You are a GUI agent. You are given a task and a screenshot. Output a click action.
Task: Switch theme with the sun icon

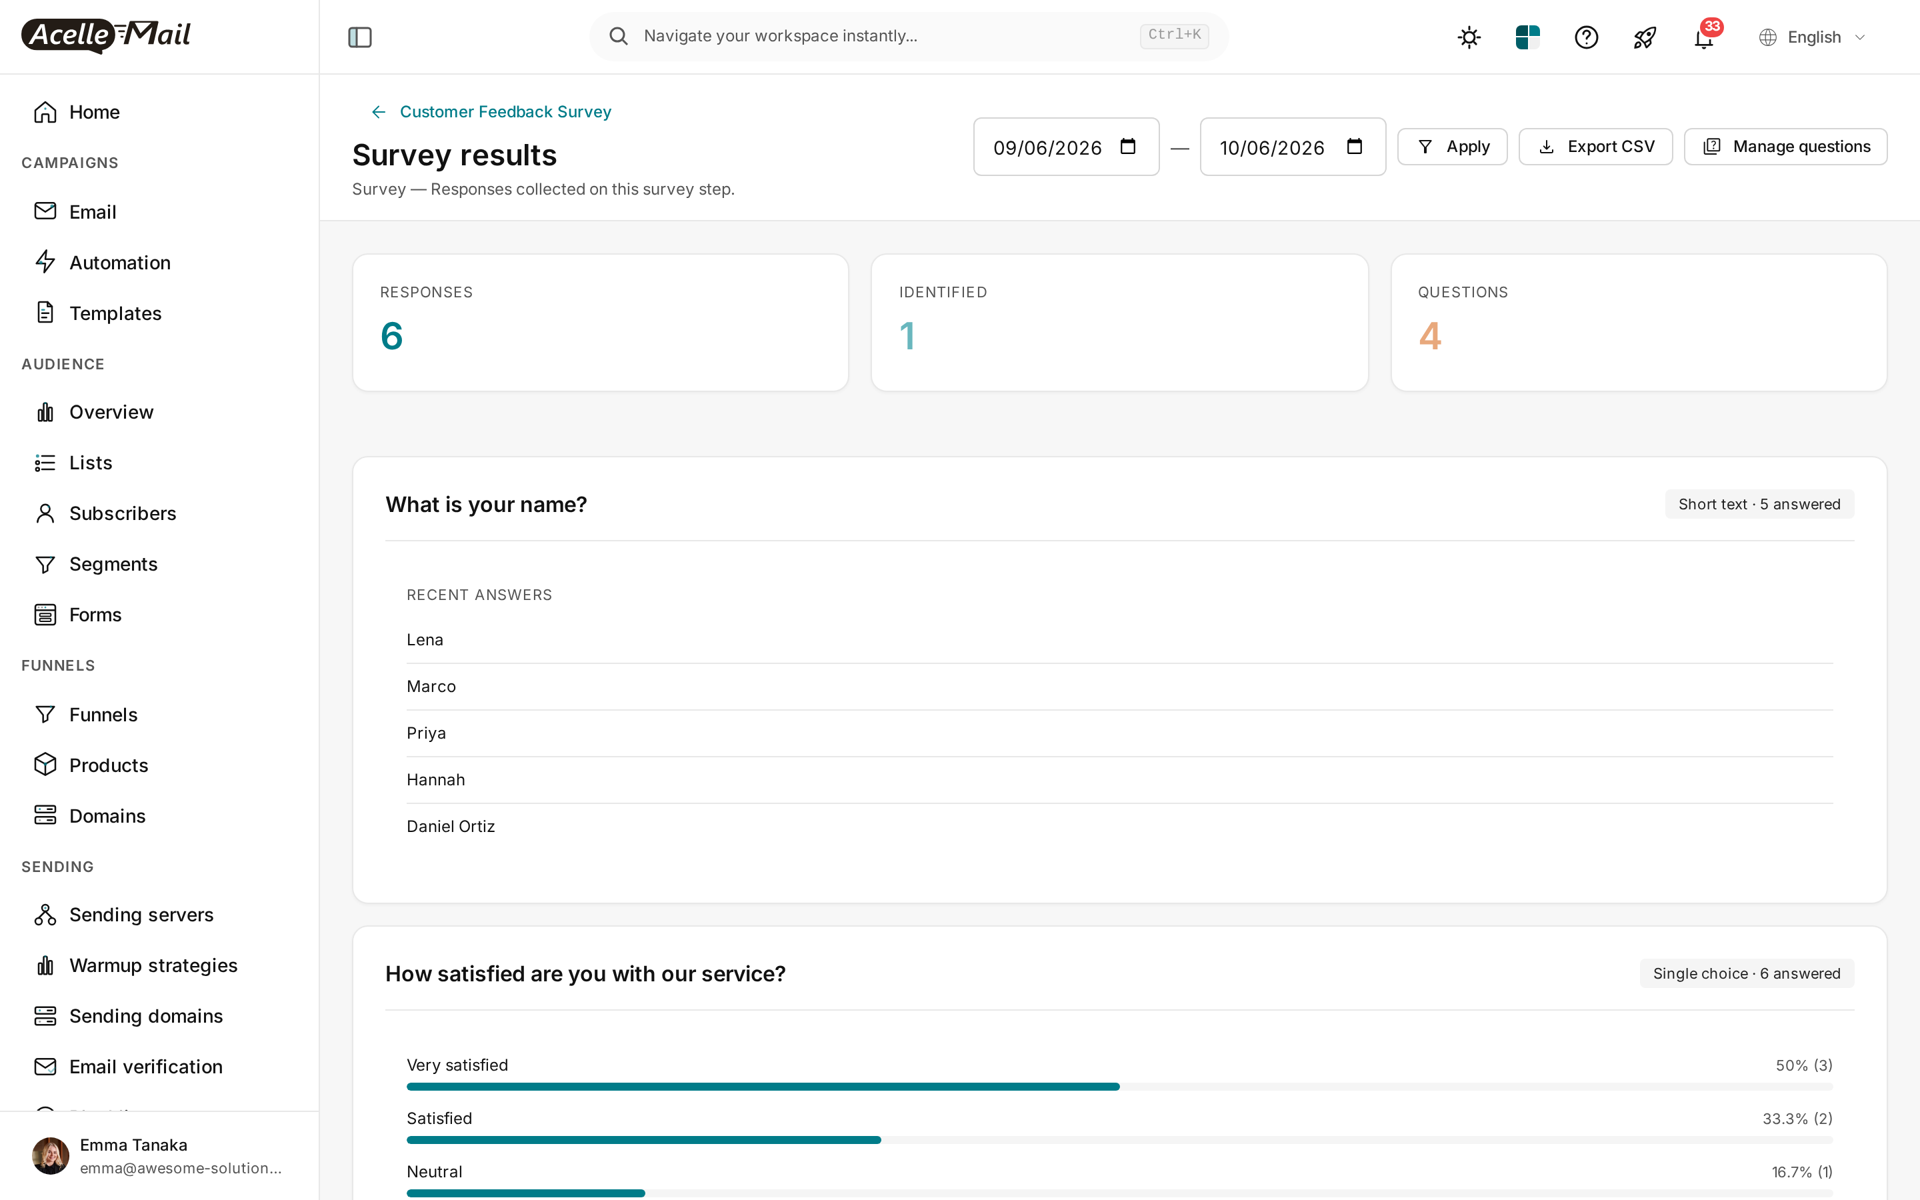click(x=1469, y=37)
